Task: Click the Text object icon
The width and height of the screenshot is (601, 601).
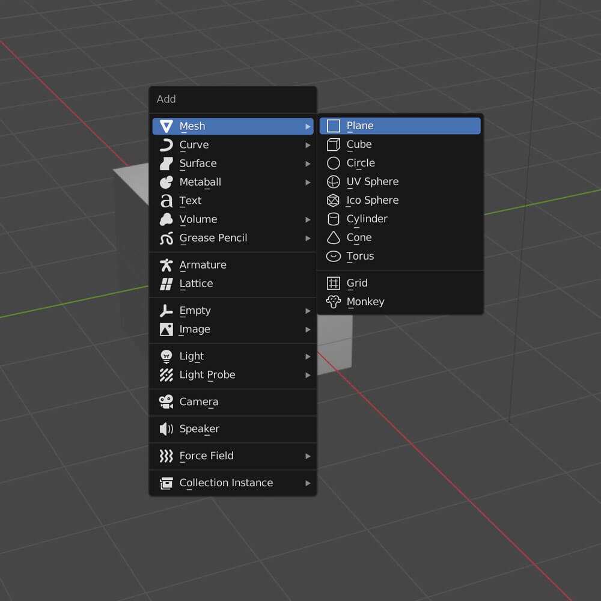Action: [x=166, y=201]
